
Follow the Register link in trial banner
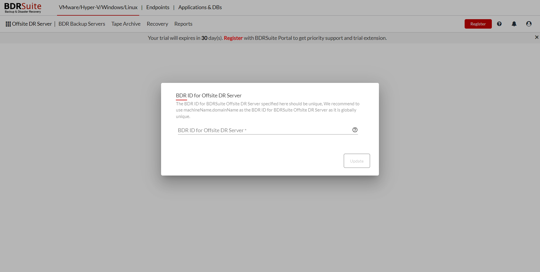pyautogui.click(x=233, y=38)
